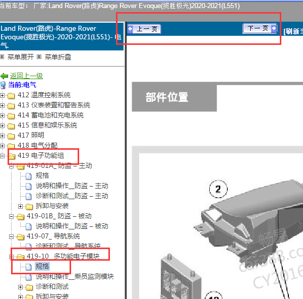Expand the 418 电气分配 node
The height and width of the screenshot is (299, 303).
(2, 146)
